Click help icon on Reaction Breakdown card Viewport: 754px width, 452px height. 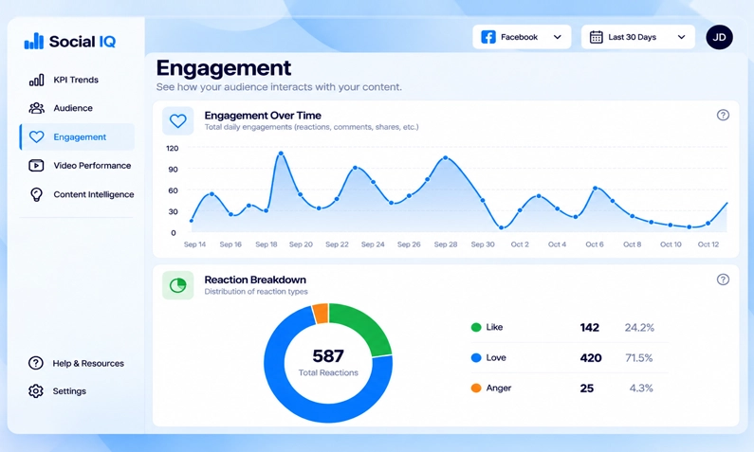click(723, 280)
